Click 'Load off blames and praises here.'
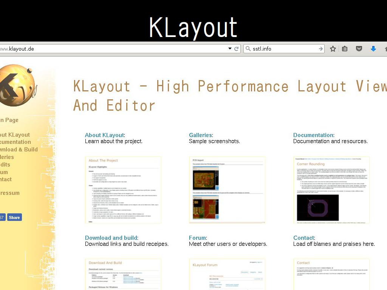This screenshot has height=290, width=387. (x=334, y=244)
